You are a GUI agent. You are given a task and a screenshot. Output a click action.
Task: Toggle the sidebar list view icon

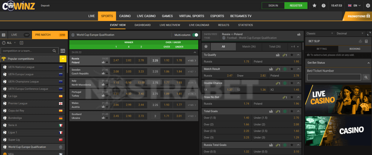point(4,35)
